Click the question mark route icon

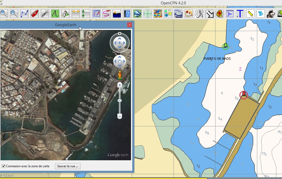65,14
